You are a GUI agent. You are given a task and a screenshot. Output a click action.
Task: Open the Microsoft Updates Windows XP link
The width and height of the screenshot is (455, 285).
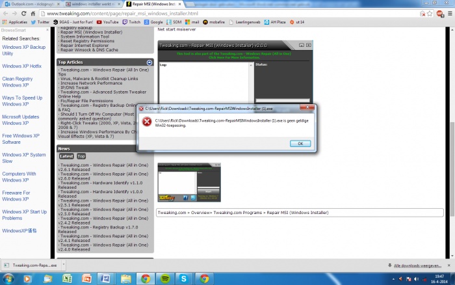(21, 120)
